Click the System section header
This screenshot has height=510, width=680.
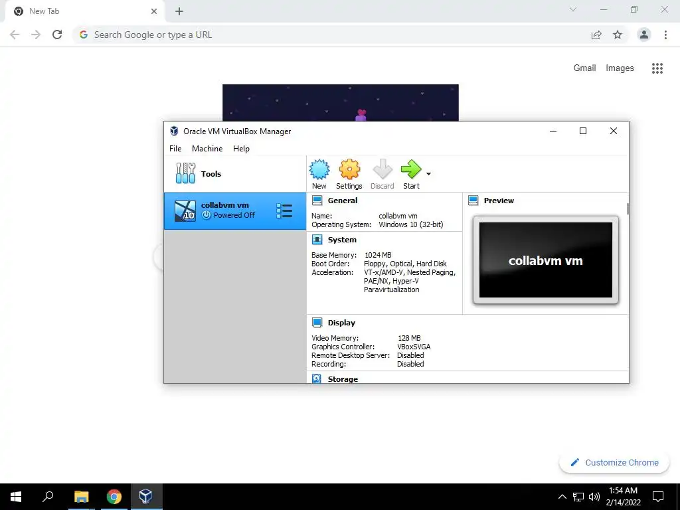point(342,240)
